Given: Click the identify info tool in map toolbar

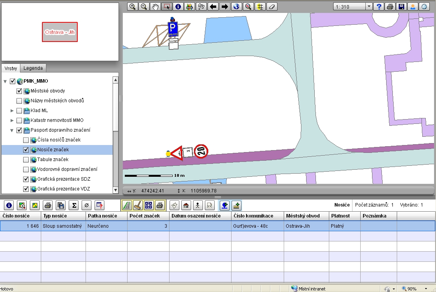Looking at the screenshot, I should tap(178, 7).
